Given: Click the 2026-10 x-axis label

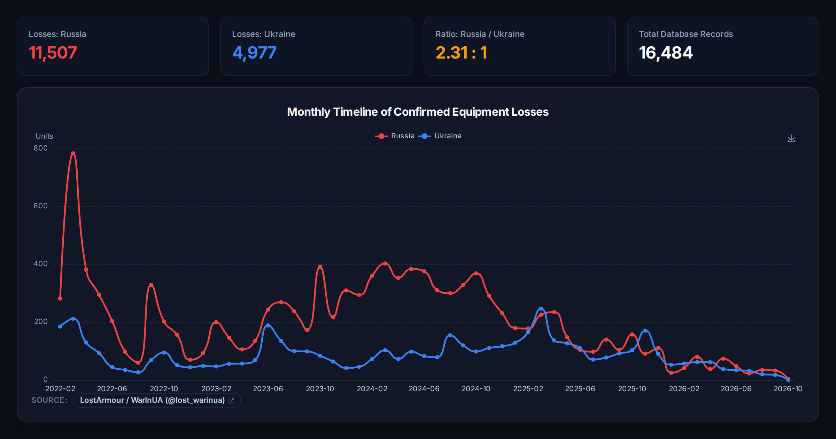Looking at the screenshot, I should pyautogui.click(x=788, y=389).
